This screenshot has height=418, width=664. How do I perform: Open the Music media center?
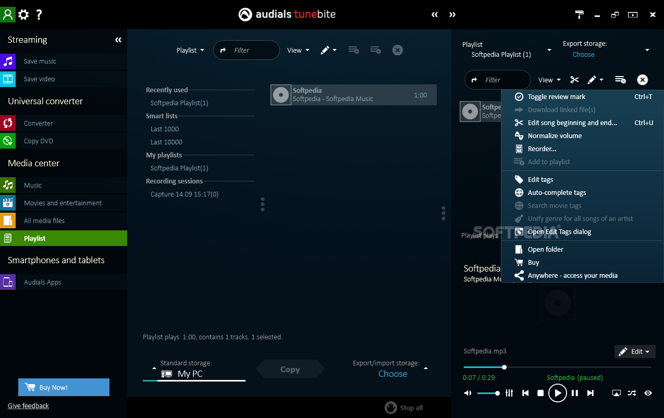[64, 185]
